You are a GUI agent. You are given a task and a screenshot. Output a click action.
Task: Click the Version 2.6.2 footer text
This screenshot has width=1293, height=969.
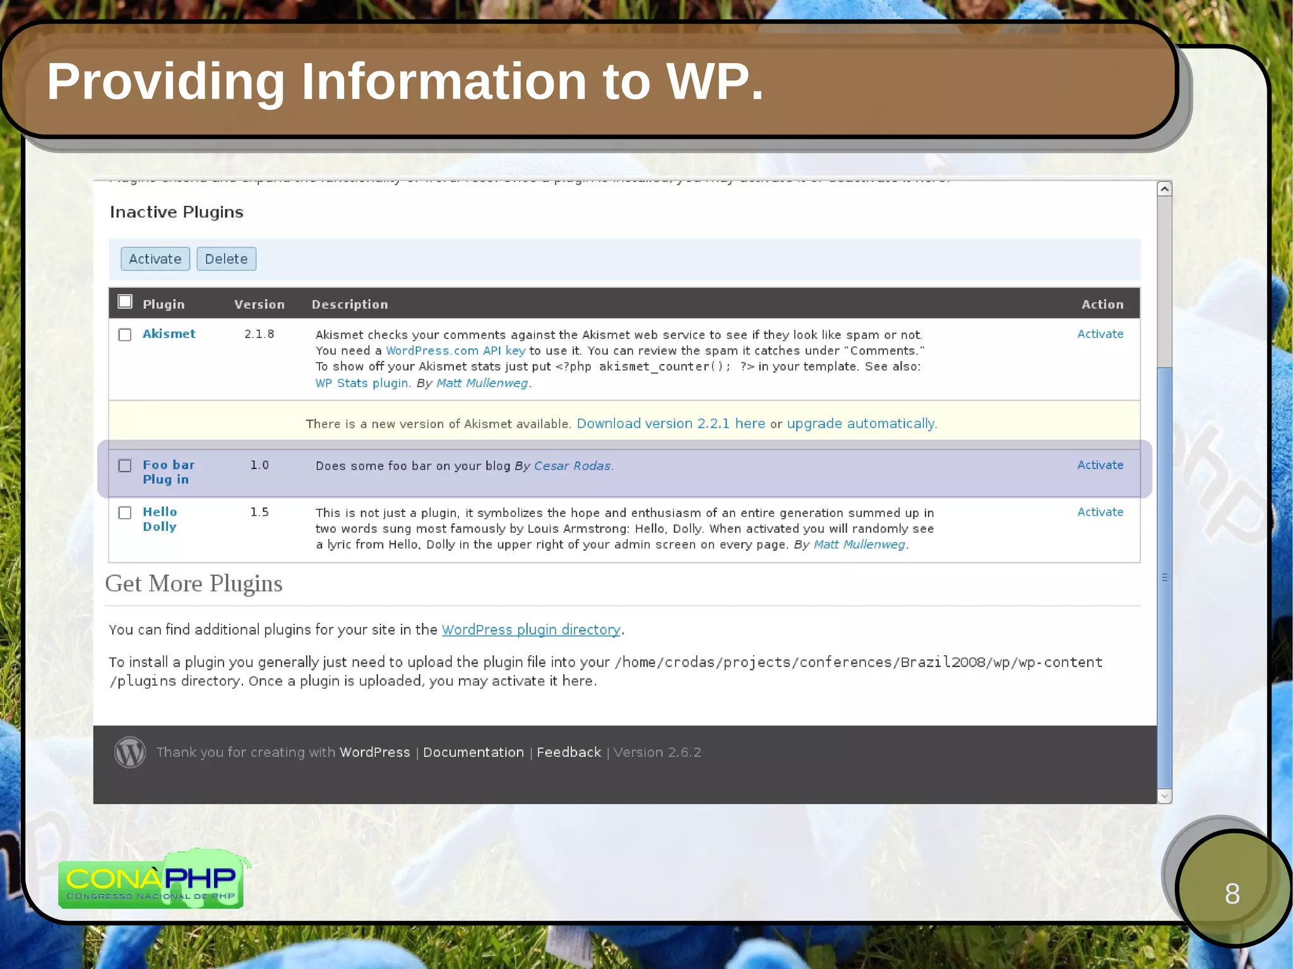click(x=657, y=752)
